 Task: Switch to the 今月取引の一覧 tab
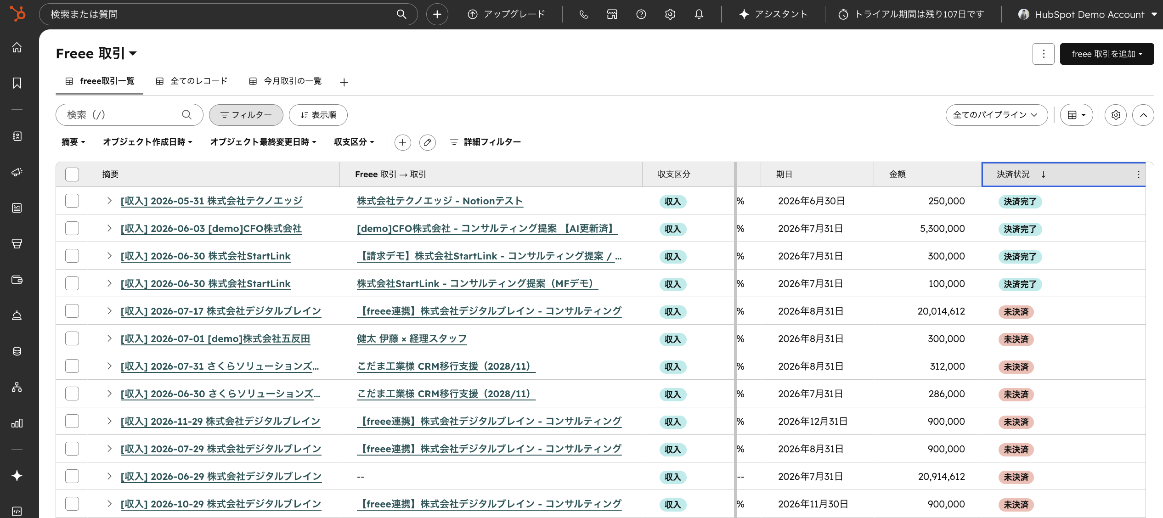coord(285,81)
